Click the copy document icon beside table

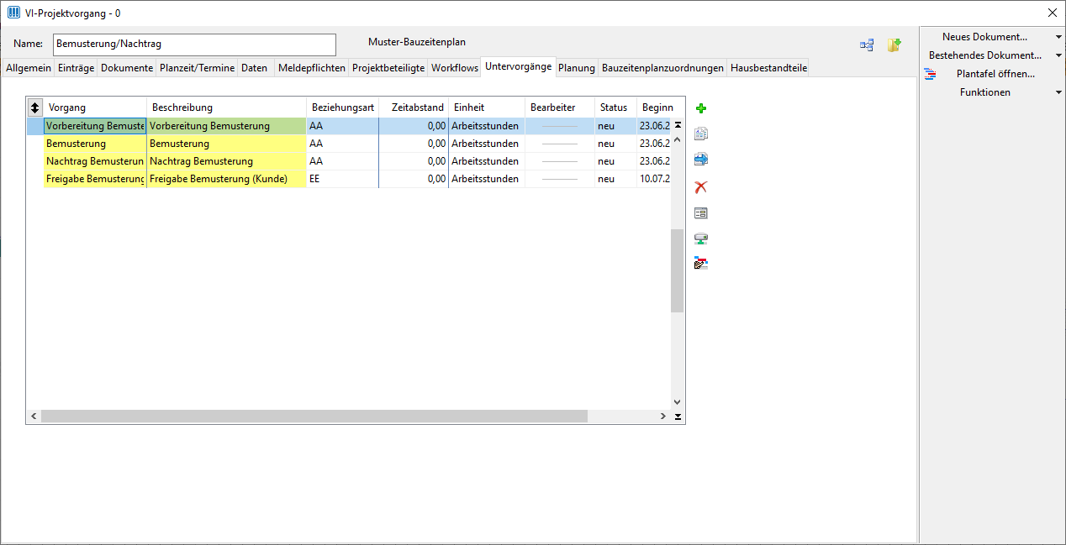click(701, 134)
